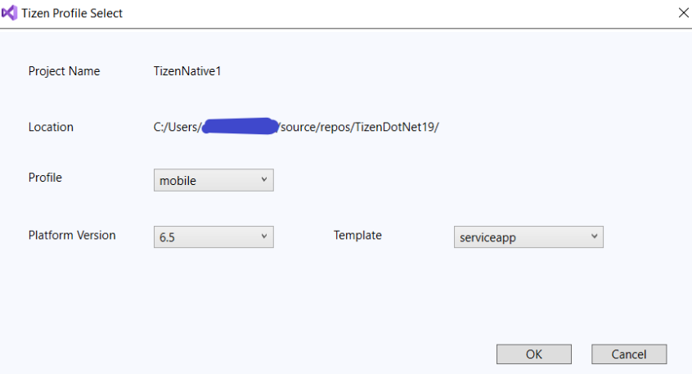
Task: Click the C:/Users/ start of location path
Action: [x=177, y=127]
